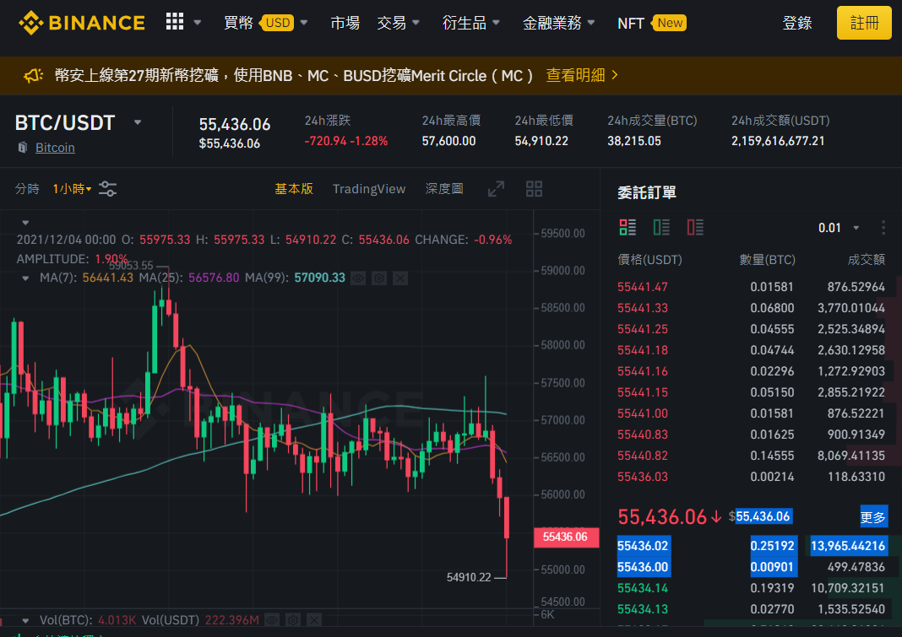Expand the arrow next to apps grid
Screen dimensions: 902x637
[x=198, y=23]
